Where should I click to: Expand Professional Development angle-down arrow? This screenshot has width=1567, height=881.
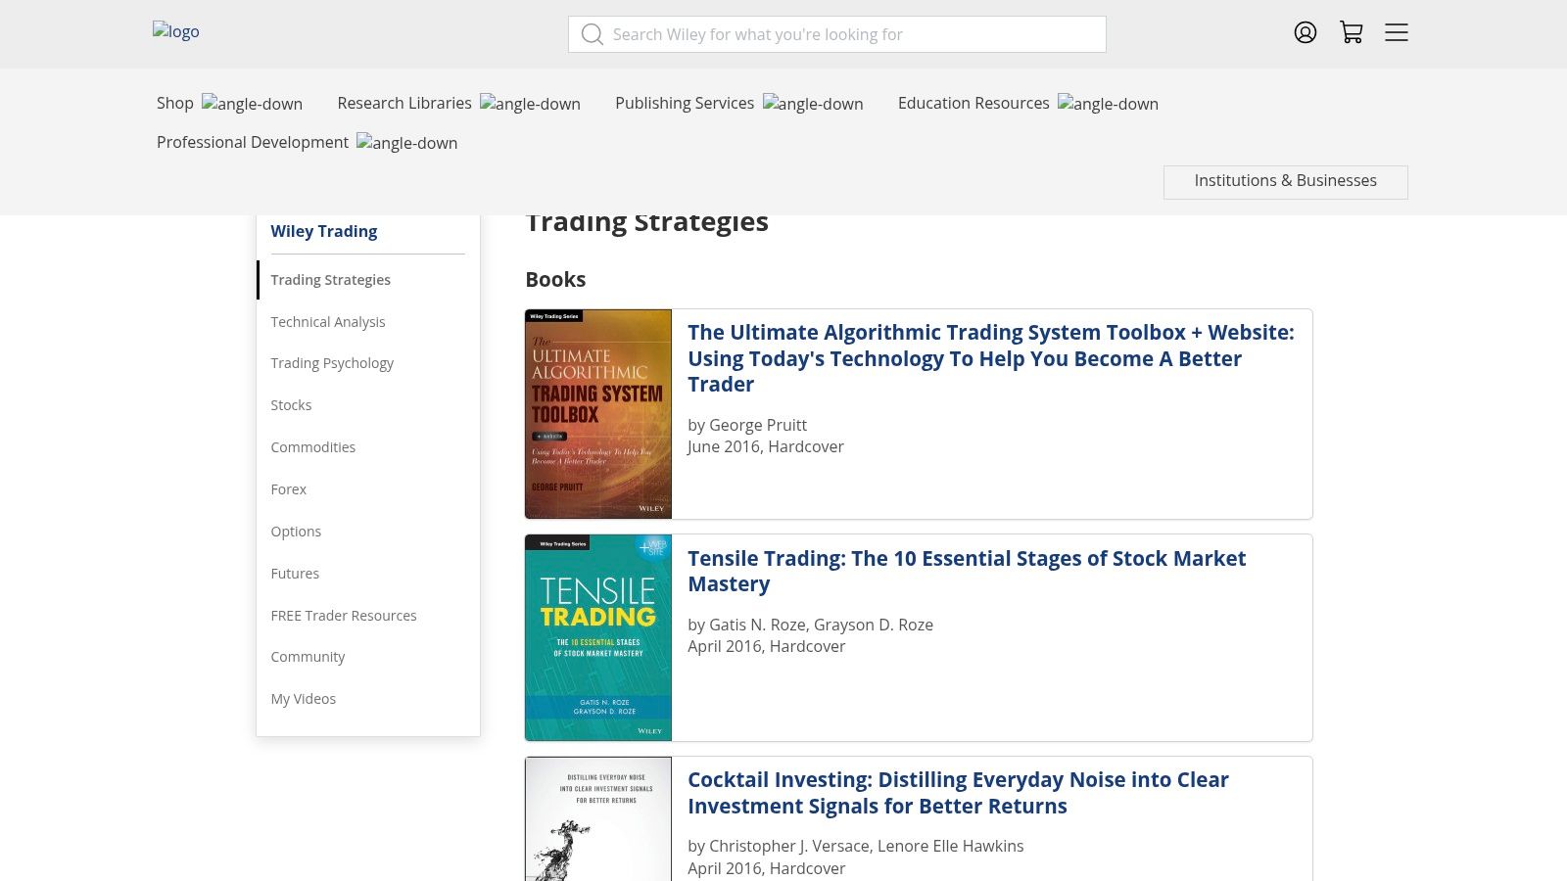coord(406,143)
